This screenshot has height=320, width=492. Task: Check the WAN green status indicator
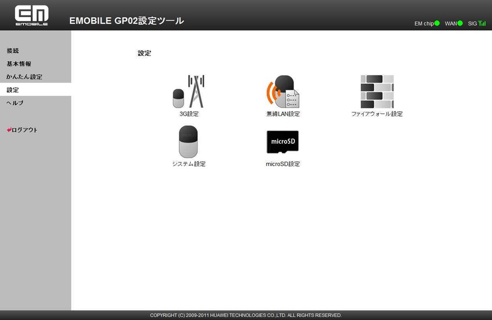460,23
